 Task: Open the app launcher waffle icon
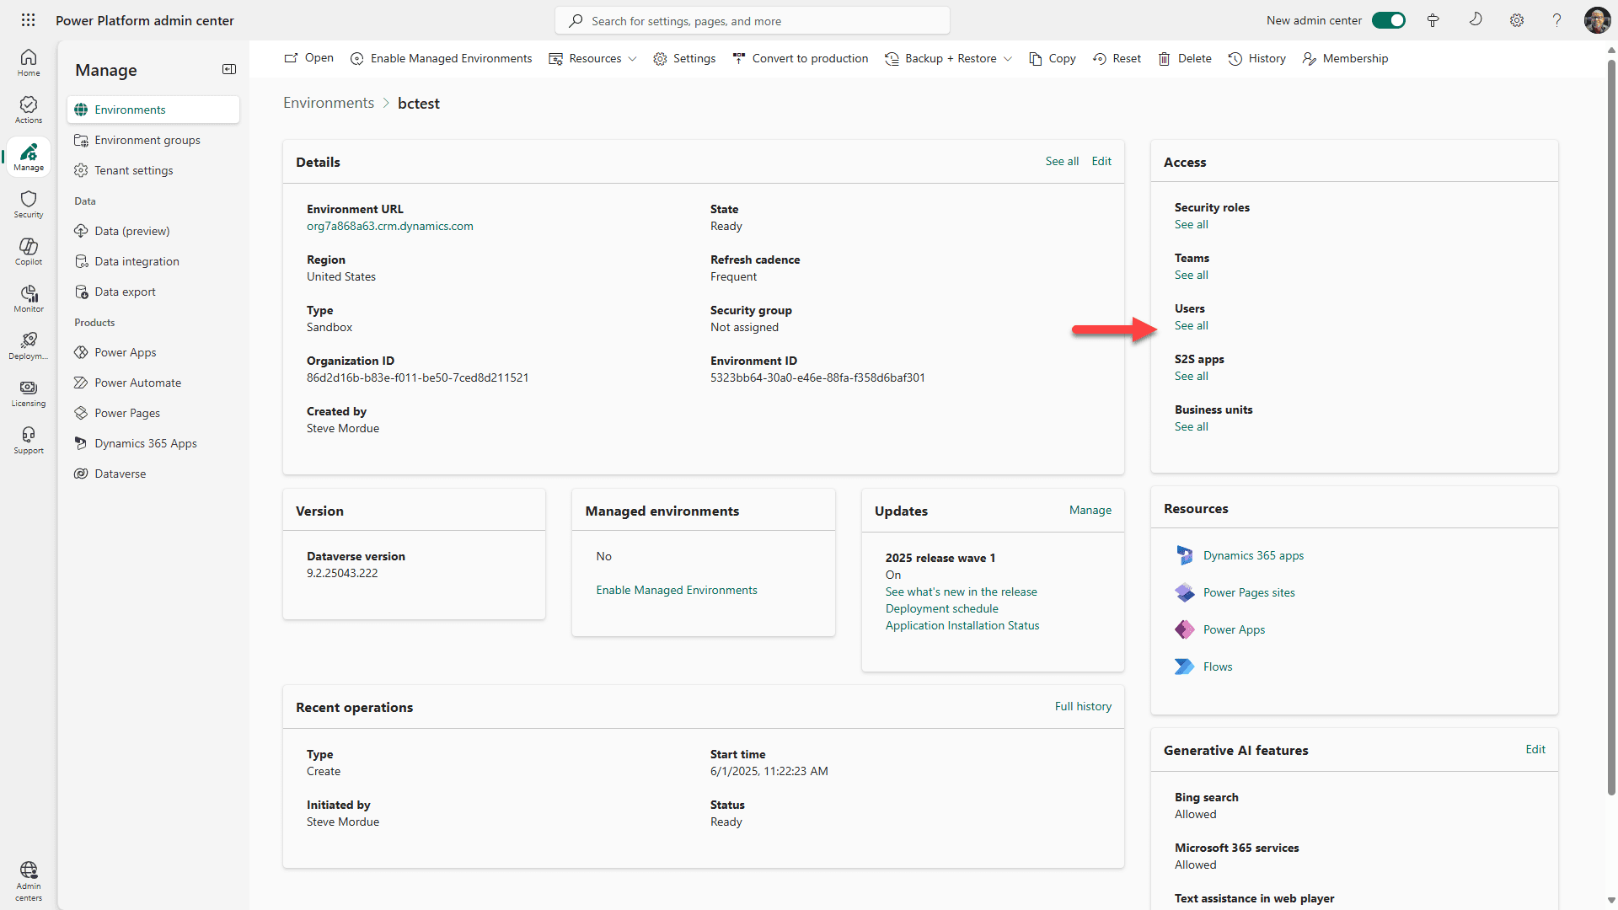point(28,20)
